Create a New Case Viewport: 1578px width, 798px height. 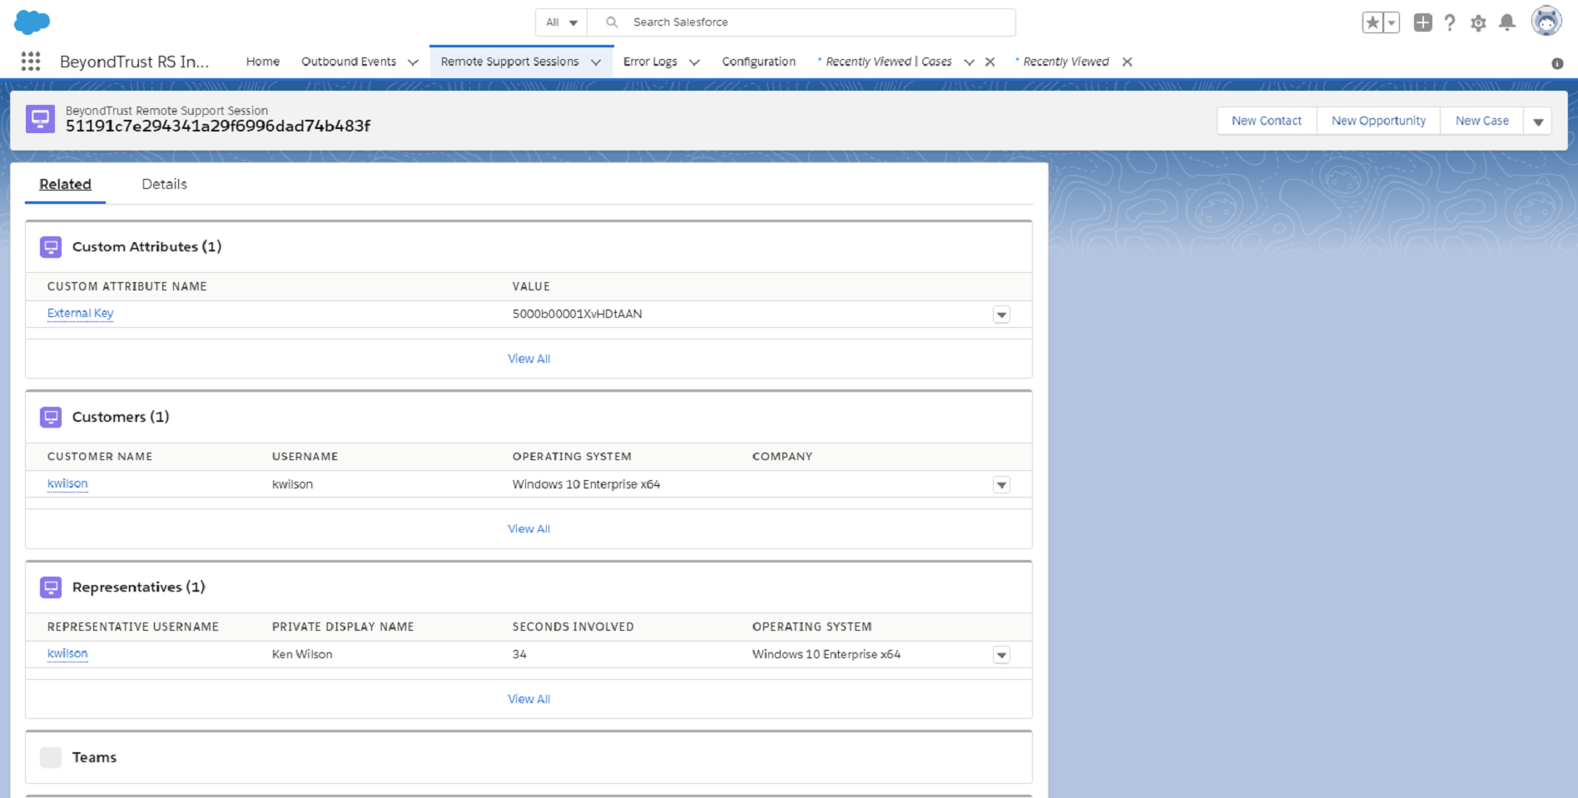(1481, 120)
